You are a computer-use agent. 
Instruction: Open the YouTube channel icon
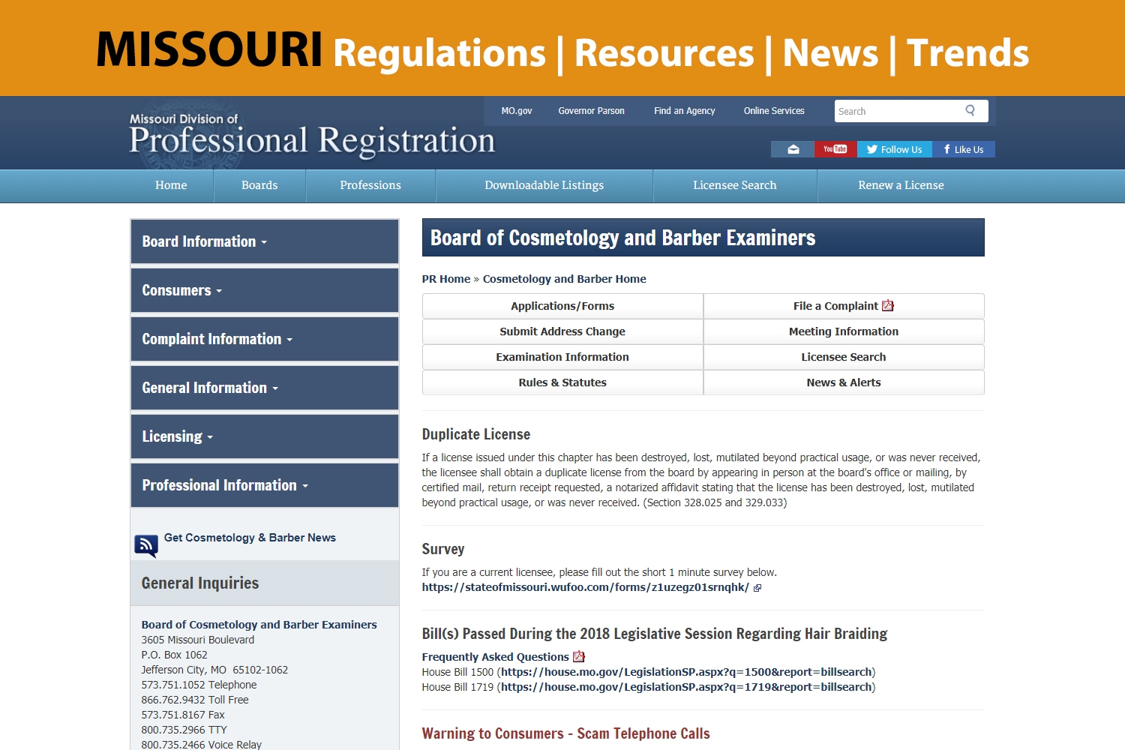tap(835, 149)
